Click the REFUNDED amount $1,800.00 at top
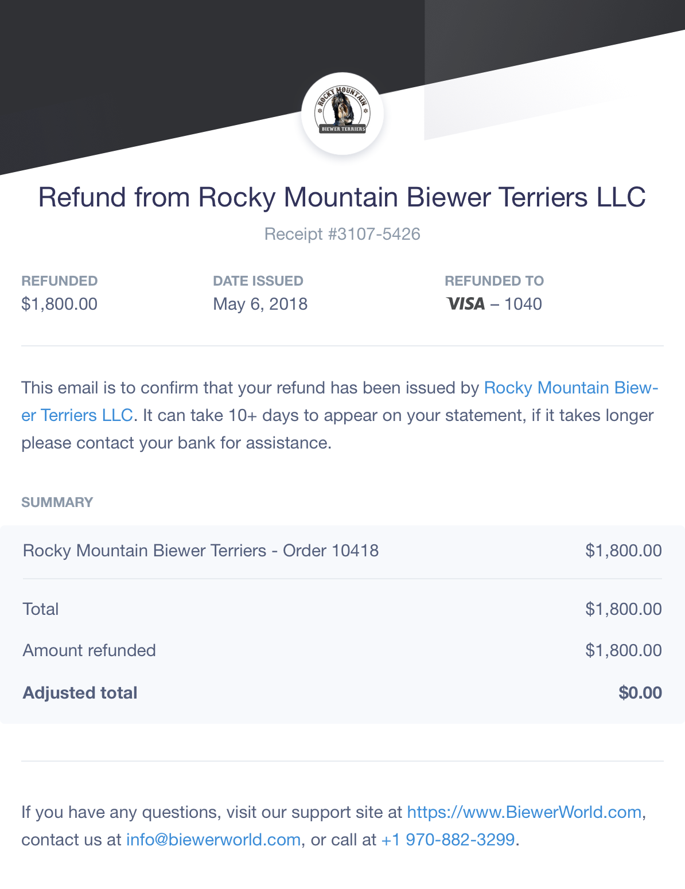This screenshot has width=685, height=889. pyautogui.click(x=60, y=304)
